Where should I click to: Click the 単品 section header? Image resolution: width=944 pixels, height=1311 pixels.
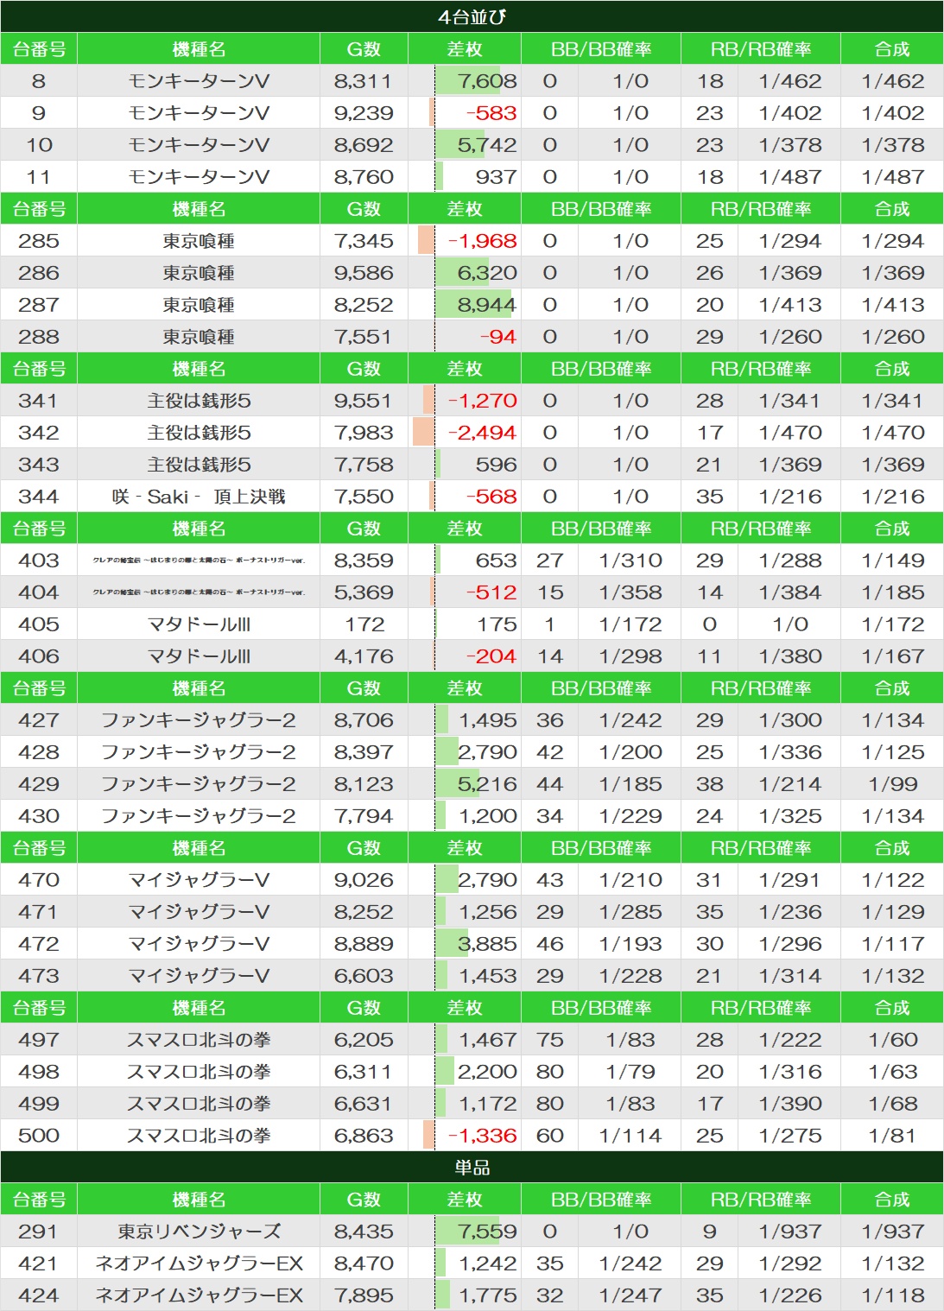pyautogui.click(x=472, y=1168)
